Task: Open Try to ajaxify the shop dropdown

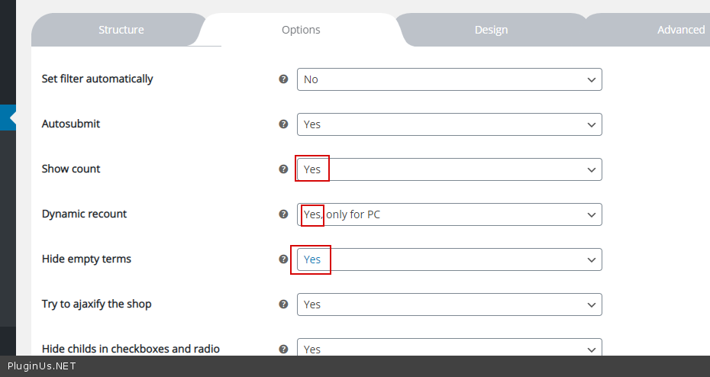Action: [x=449, y=304]
